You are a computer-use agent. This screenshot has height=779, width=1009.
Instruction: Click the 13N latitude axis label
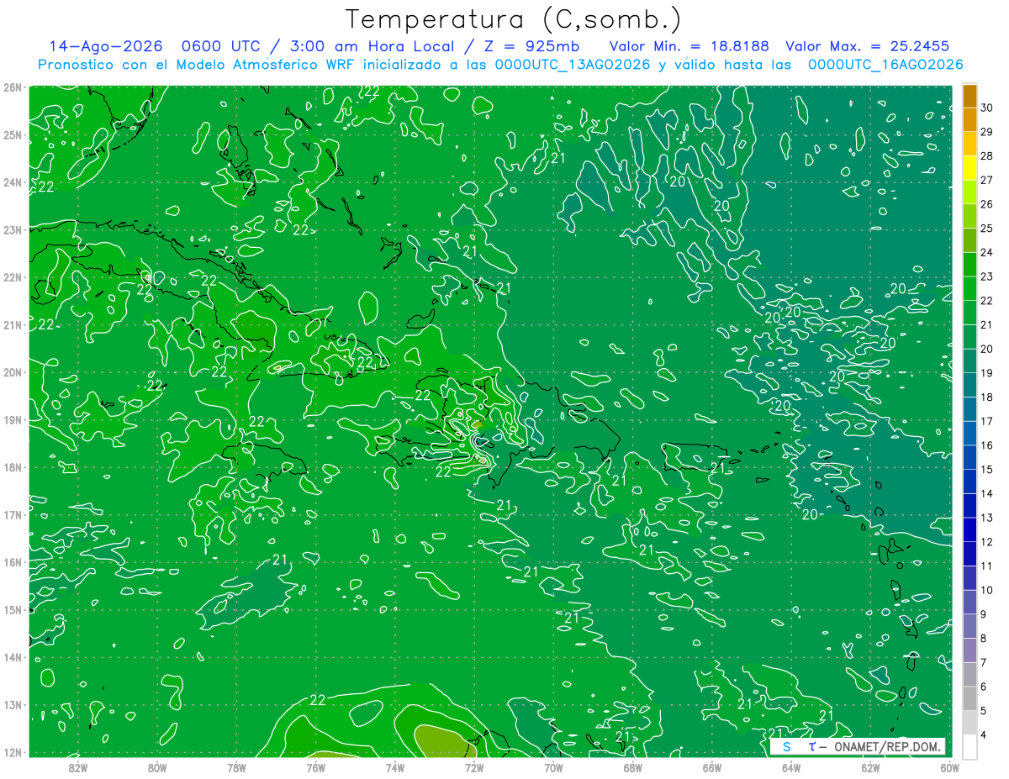(12, 704)
